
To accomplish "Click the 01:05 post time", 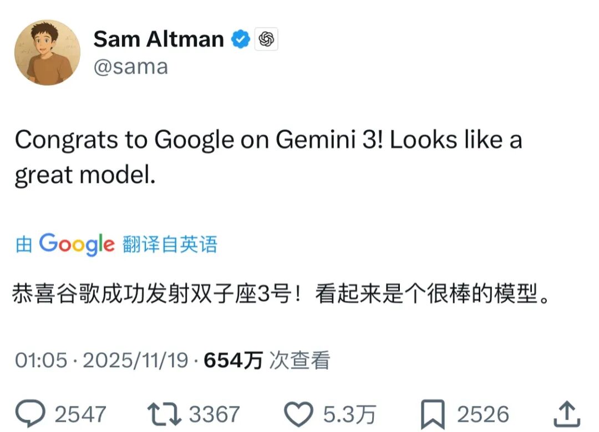I will tap(42, 361).
